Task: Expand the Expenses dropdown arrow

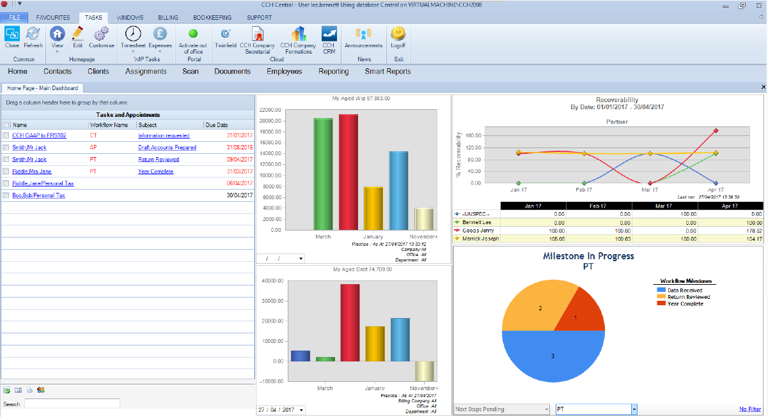Action: 160,52
